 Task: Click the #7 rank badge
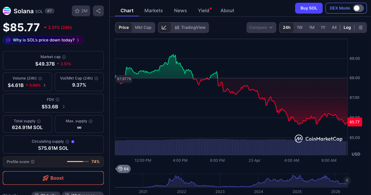pyautogui.click(x=49, y=11)
